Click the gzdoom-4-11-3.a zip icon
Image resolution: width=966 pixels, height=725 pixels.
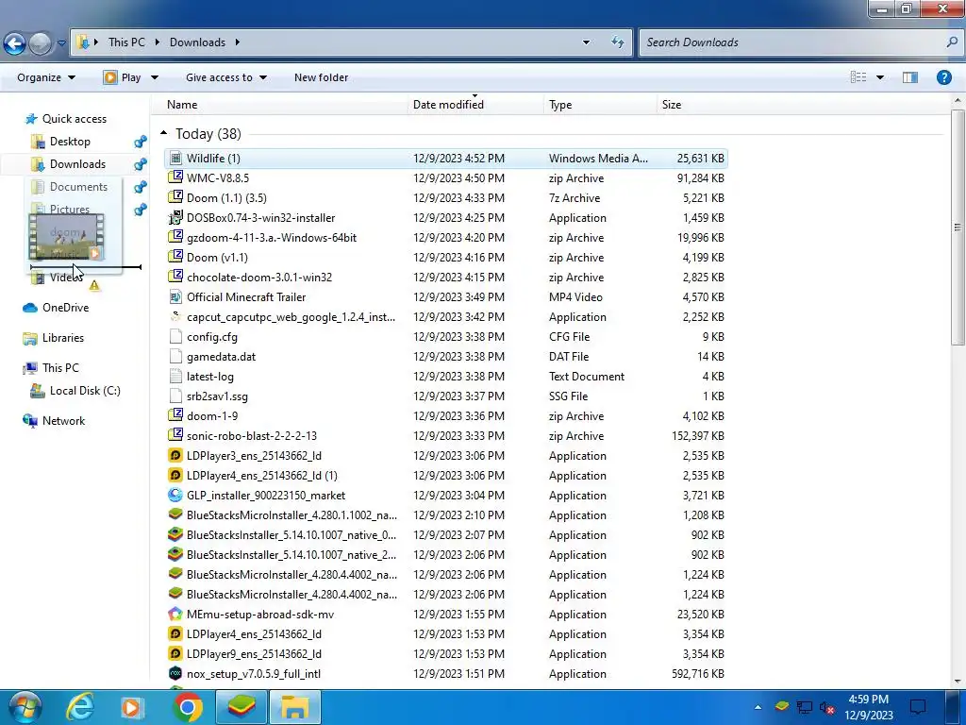pos(175,237)
